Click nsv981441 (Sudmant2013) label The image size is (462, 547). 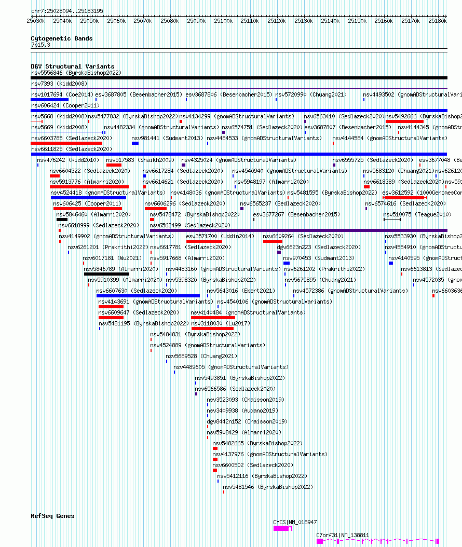[x=167, y=138]
